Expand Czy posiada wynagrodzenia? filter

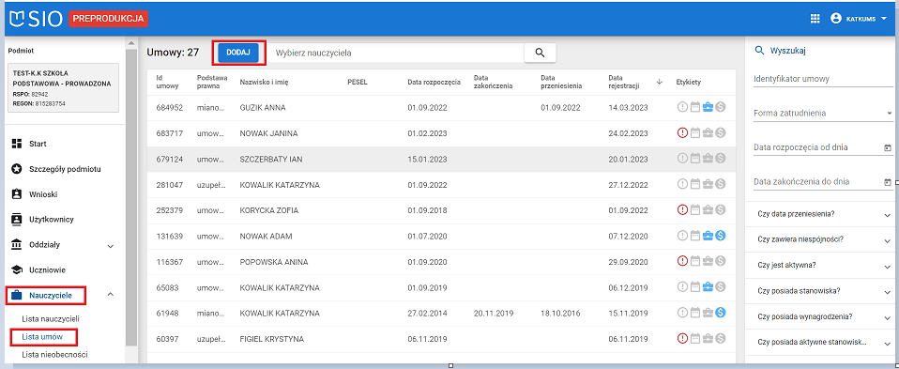click(x=822, y=316)
